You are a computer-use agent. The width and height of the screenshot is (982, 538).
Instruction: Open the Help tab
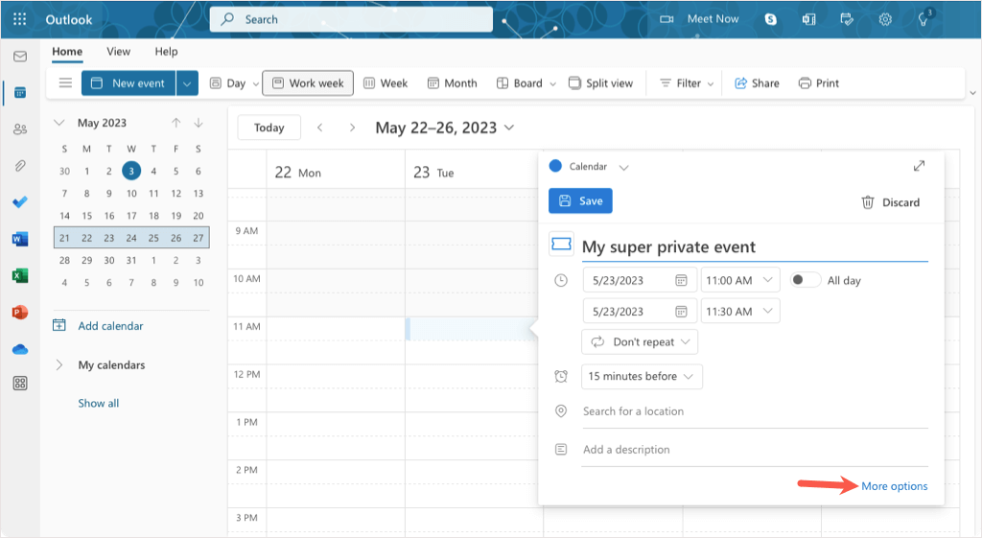(x=166, y=52)
